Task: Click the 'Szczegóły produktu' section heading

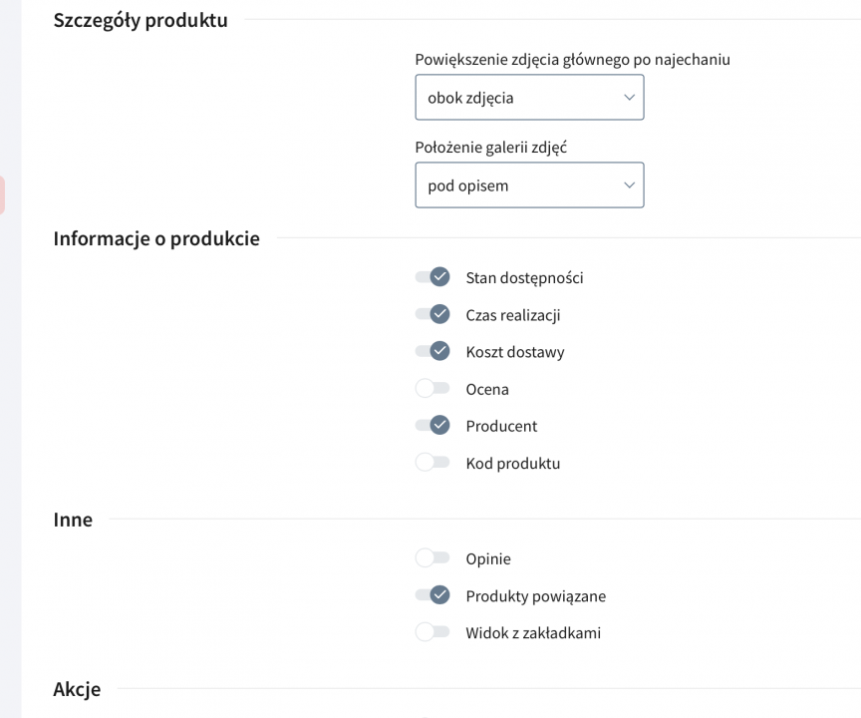Action: point(141,20)
